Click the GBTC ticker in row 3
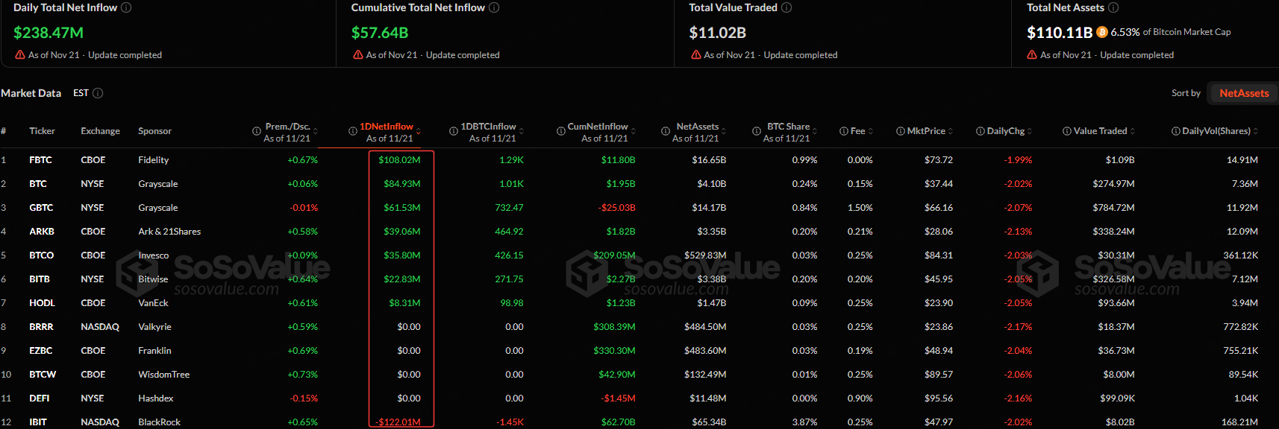The height and width of the screenshot is (429, 1279). click(x=41, y=208)
